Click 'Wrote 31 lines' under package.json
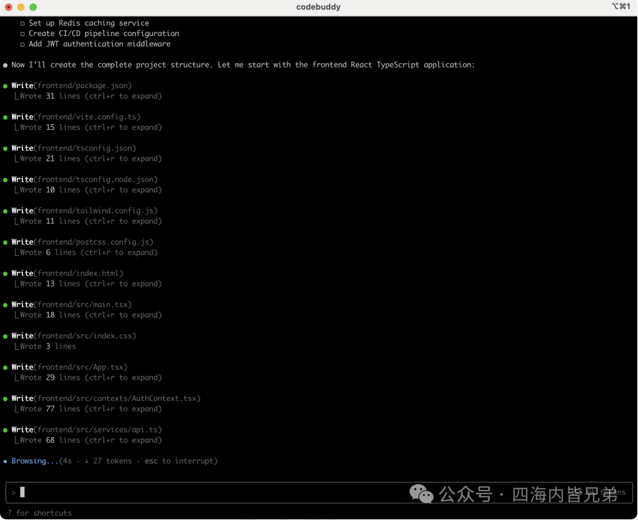Screen dimensions: 638x520 (50, 96)
